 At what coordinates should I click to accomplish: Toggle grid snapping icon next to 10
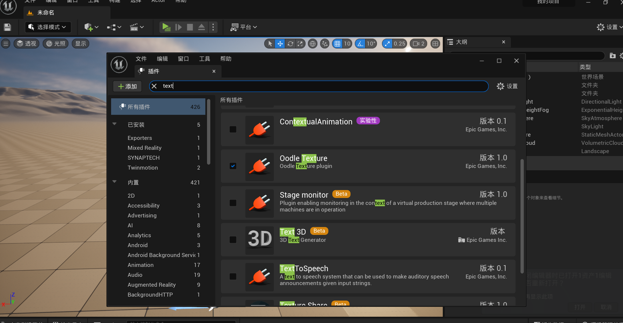337,44
